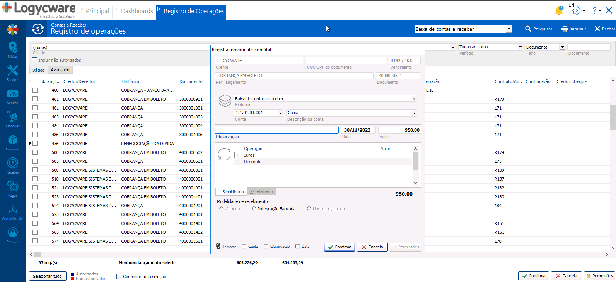Select 1-Simplificado tab
This screenshot has height=282, width=616.
[x=231, y=192]
